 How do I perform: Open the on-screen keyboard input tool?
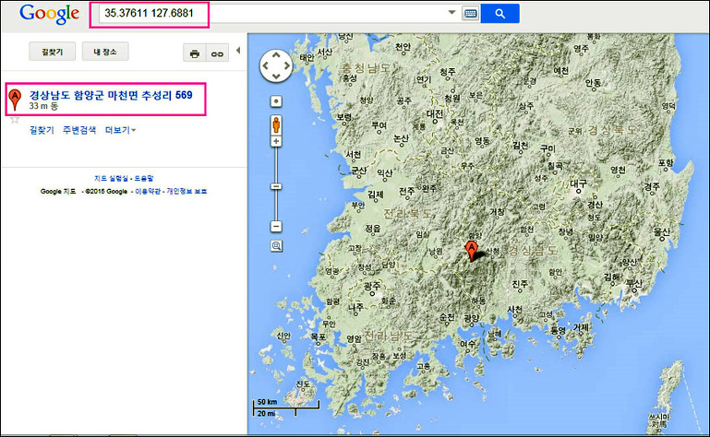click(x=471, y=14)
